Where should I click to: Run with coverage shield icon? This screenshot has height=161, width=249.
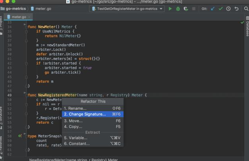(185, 9)
